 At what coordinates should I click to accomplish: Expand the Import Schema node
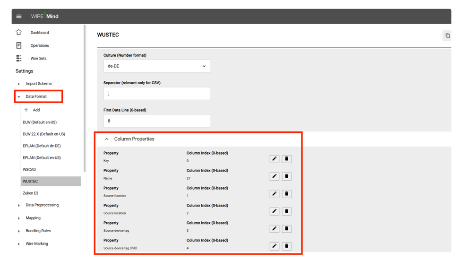[19, 84]
